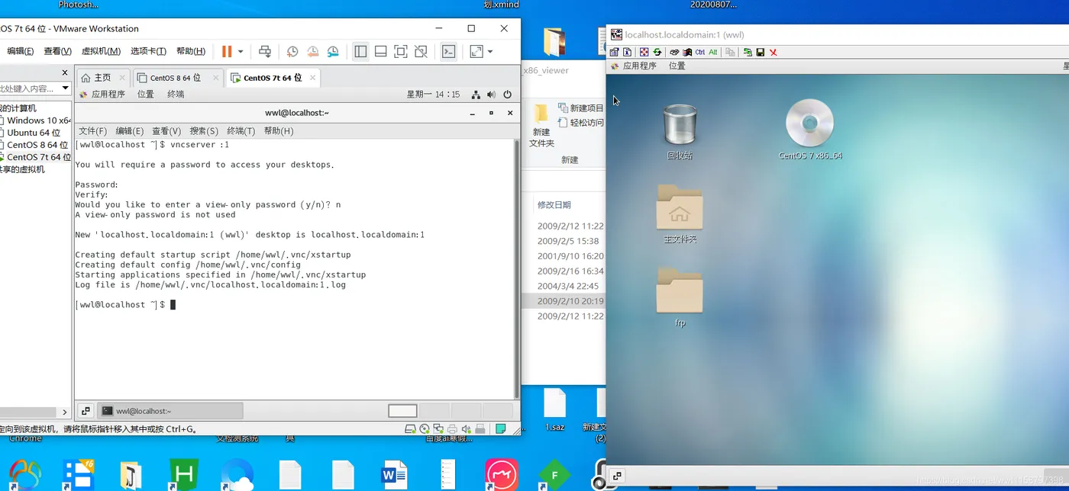This screenshot has width=1069, height=491.
Task: Open terminal 文件(F) menu
Action: [93, 131]
